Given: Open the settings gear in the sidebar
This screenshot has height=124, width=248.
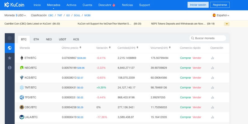Looking at the screenshot, I should tap(10, 38).
